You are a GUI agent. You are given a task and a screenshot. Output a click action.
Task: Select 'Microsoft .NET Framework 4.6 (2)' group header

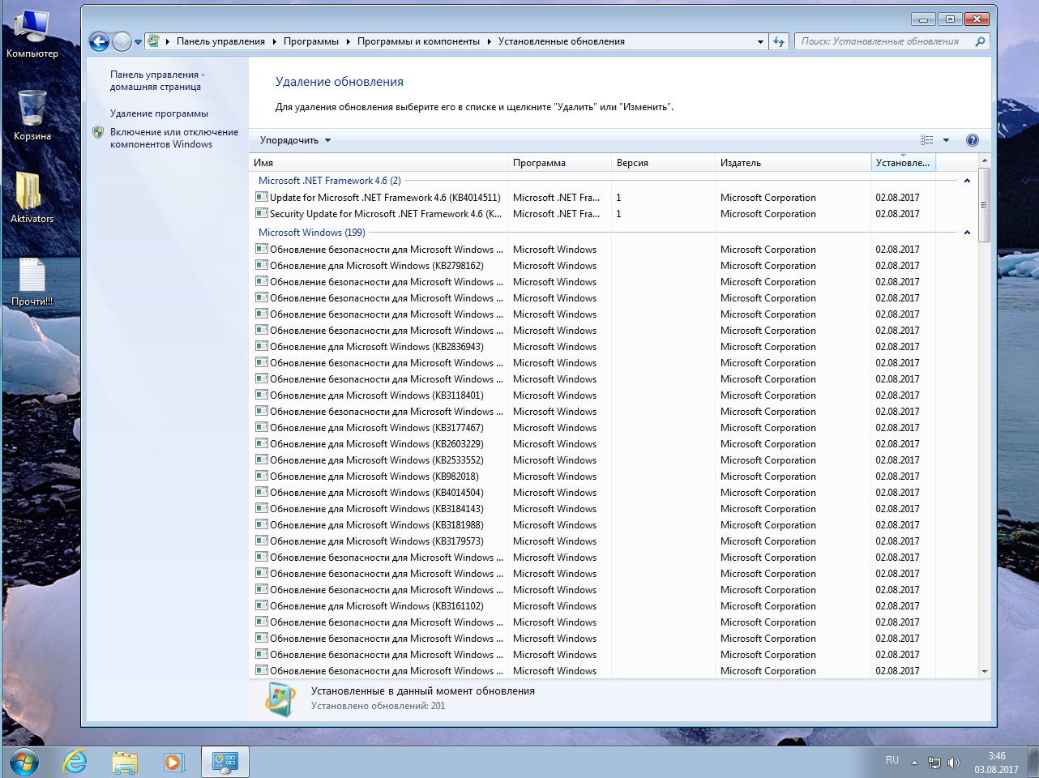[x=330, y=181]
